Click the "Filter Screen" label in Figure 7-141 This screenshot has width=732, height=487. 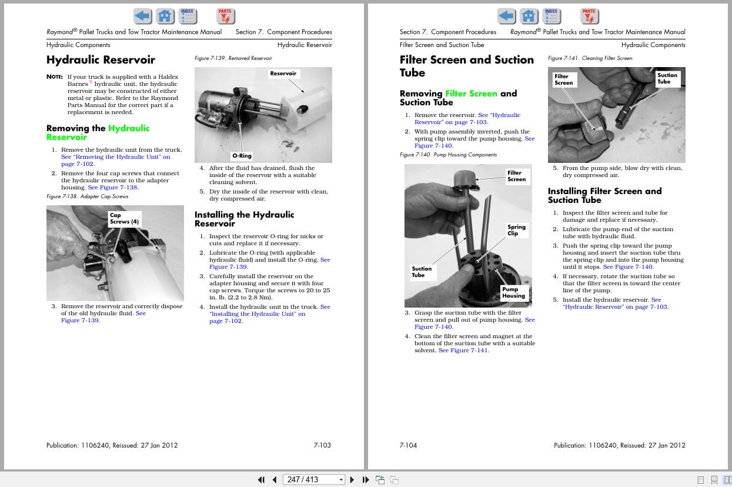click(x=563, y=79)
